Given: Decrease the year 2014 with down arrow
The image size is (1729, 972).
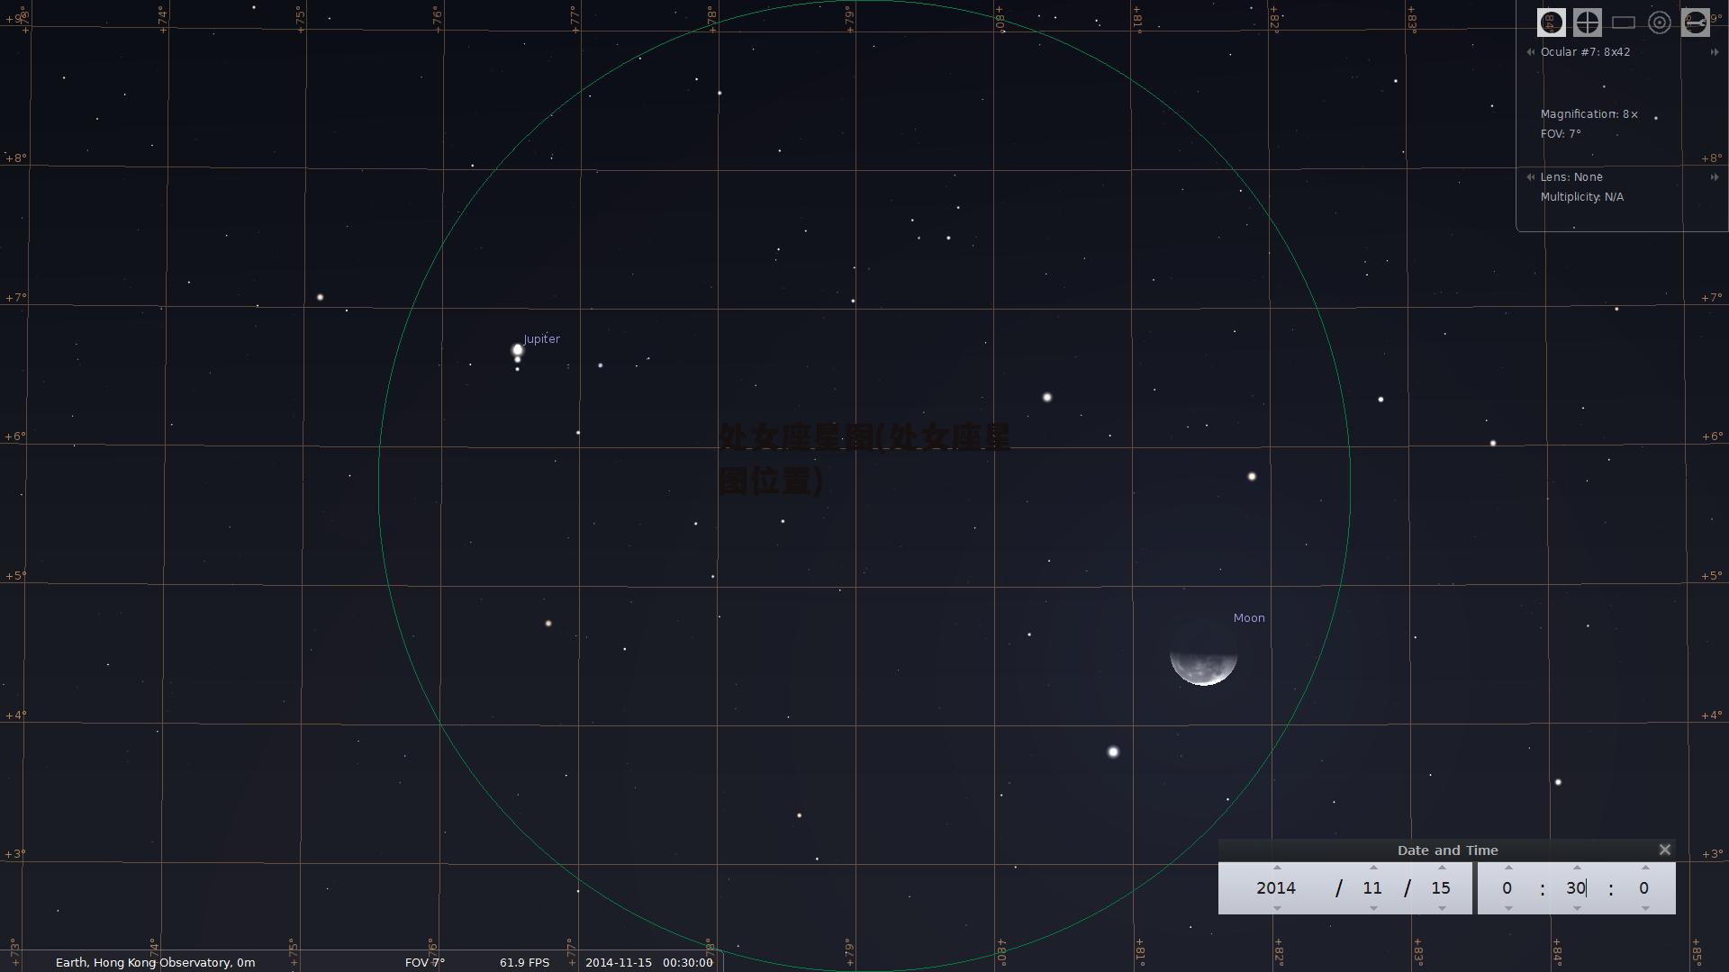Looking at the screenshot, I should point(1277,908).
